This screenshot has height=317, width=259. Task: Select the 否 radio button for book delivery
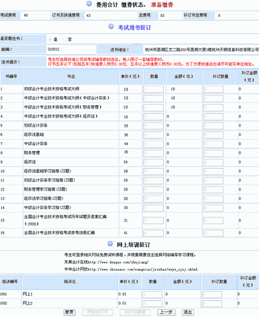coord(65,39)
